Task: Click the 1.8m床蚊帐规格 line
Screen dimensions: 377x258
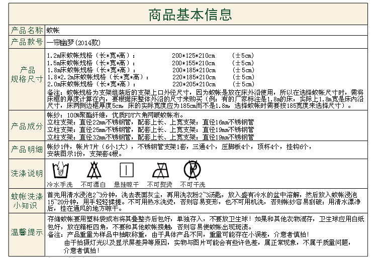Action: [x=91, y=70]
